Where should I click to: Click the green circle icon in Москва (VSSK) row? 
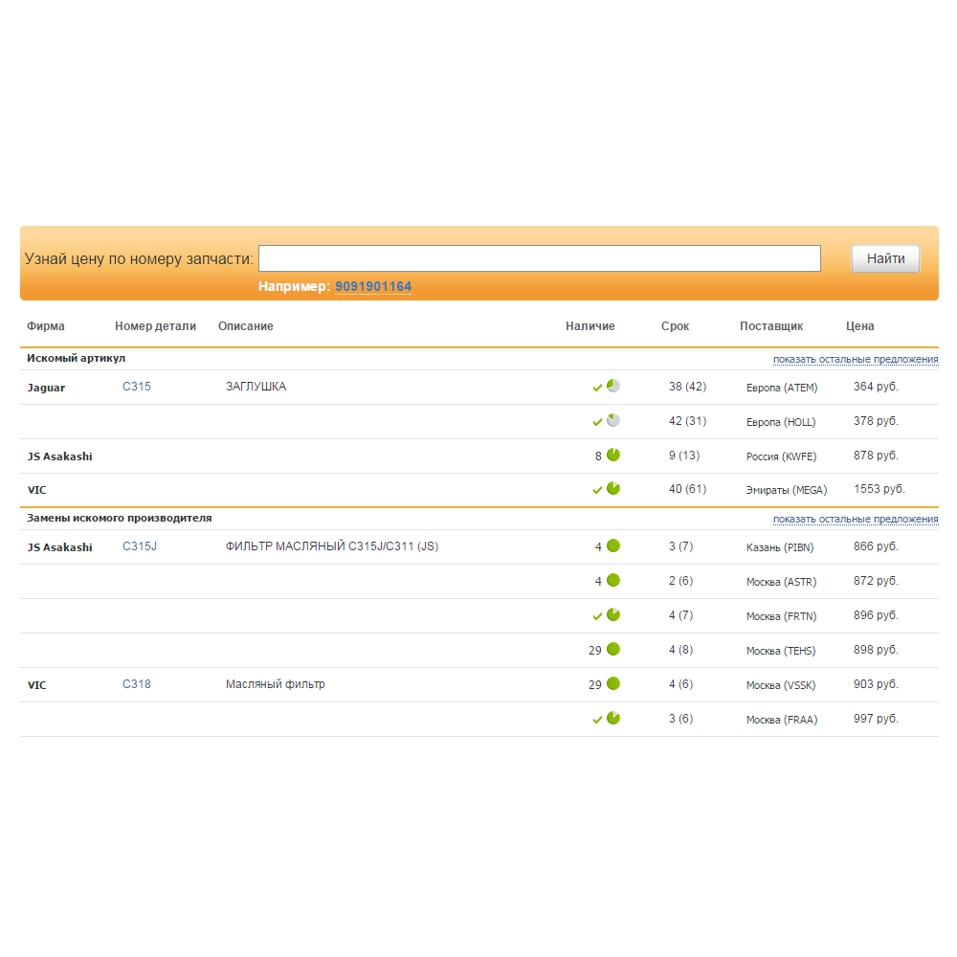tap(613, 683)
